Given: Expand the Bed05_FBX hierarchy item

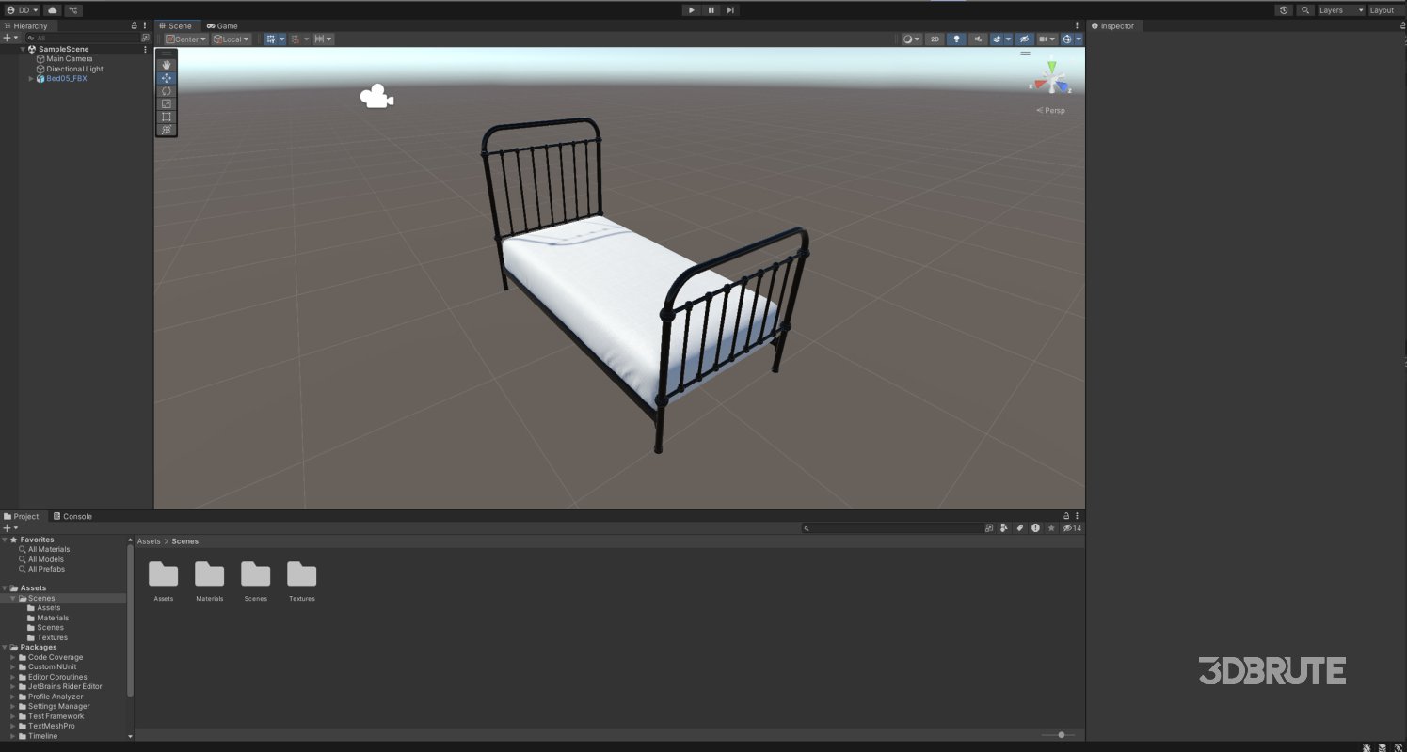Looking at the screenshot, I should point(31,78).
